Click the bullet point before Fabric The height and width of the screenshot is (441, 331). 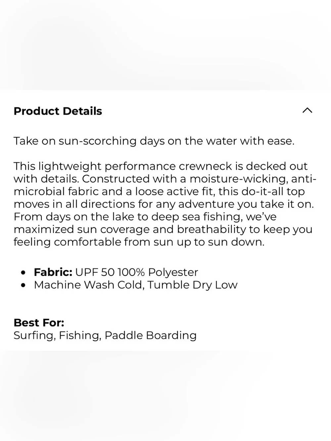[x=23, y=273]
